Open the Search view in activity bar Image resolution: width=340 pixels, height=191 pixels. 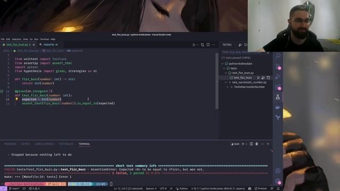[x=278, y=56]
